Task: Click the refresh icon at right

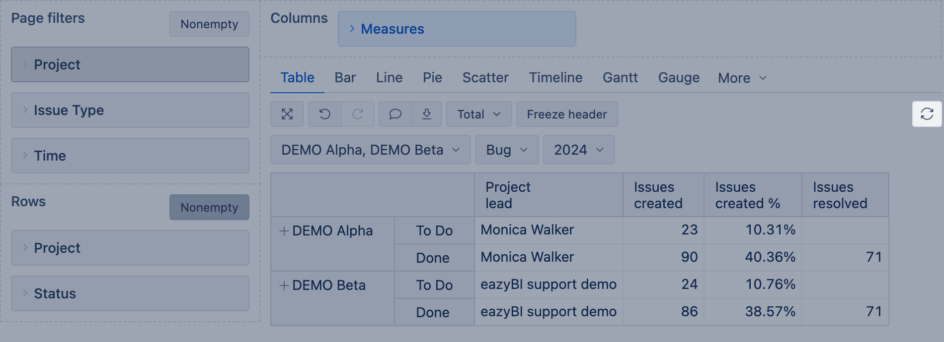Action: (927, 114)
